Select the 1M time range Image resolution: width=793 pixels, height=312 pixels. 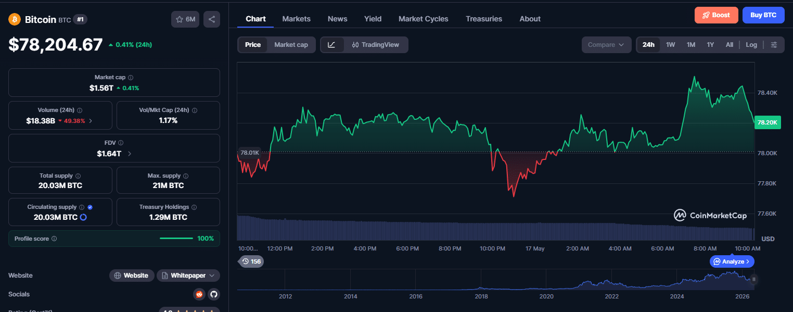690,45
